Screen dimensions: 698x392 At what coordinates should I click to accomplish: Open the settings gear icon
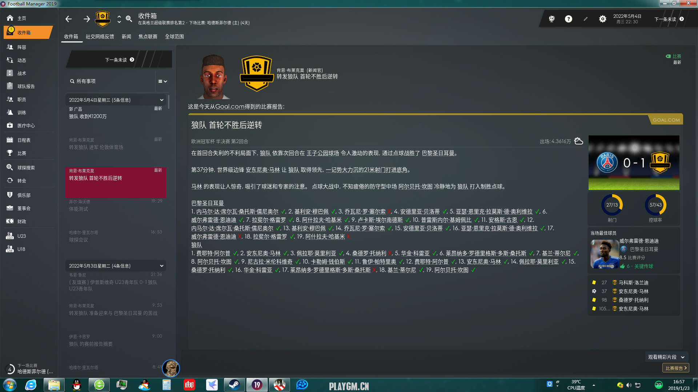603,19
